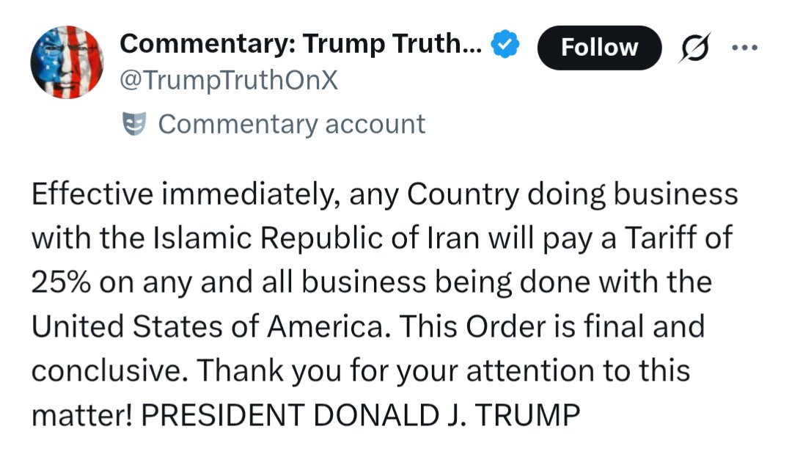Click the "PRESIDENT DONALD J. TRUMP" signature
This screenshot has height=454, width=792.
pos(360,415)
